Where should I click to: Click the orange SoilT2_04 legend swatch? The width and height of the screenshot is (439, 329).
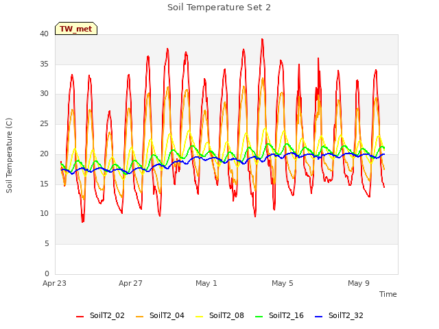139,317
